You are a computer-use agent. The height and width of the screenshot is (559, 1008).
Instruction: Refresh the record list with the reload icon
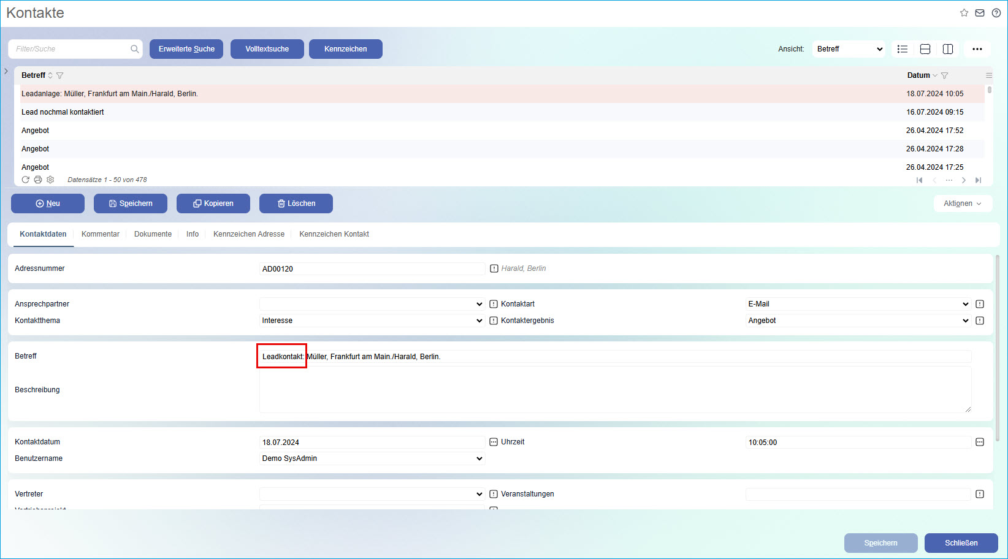[26, 180]
